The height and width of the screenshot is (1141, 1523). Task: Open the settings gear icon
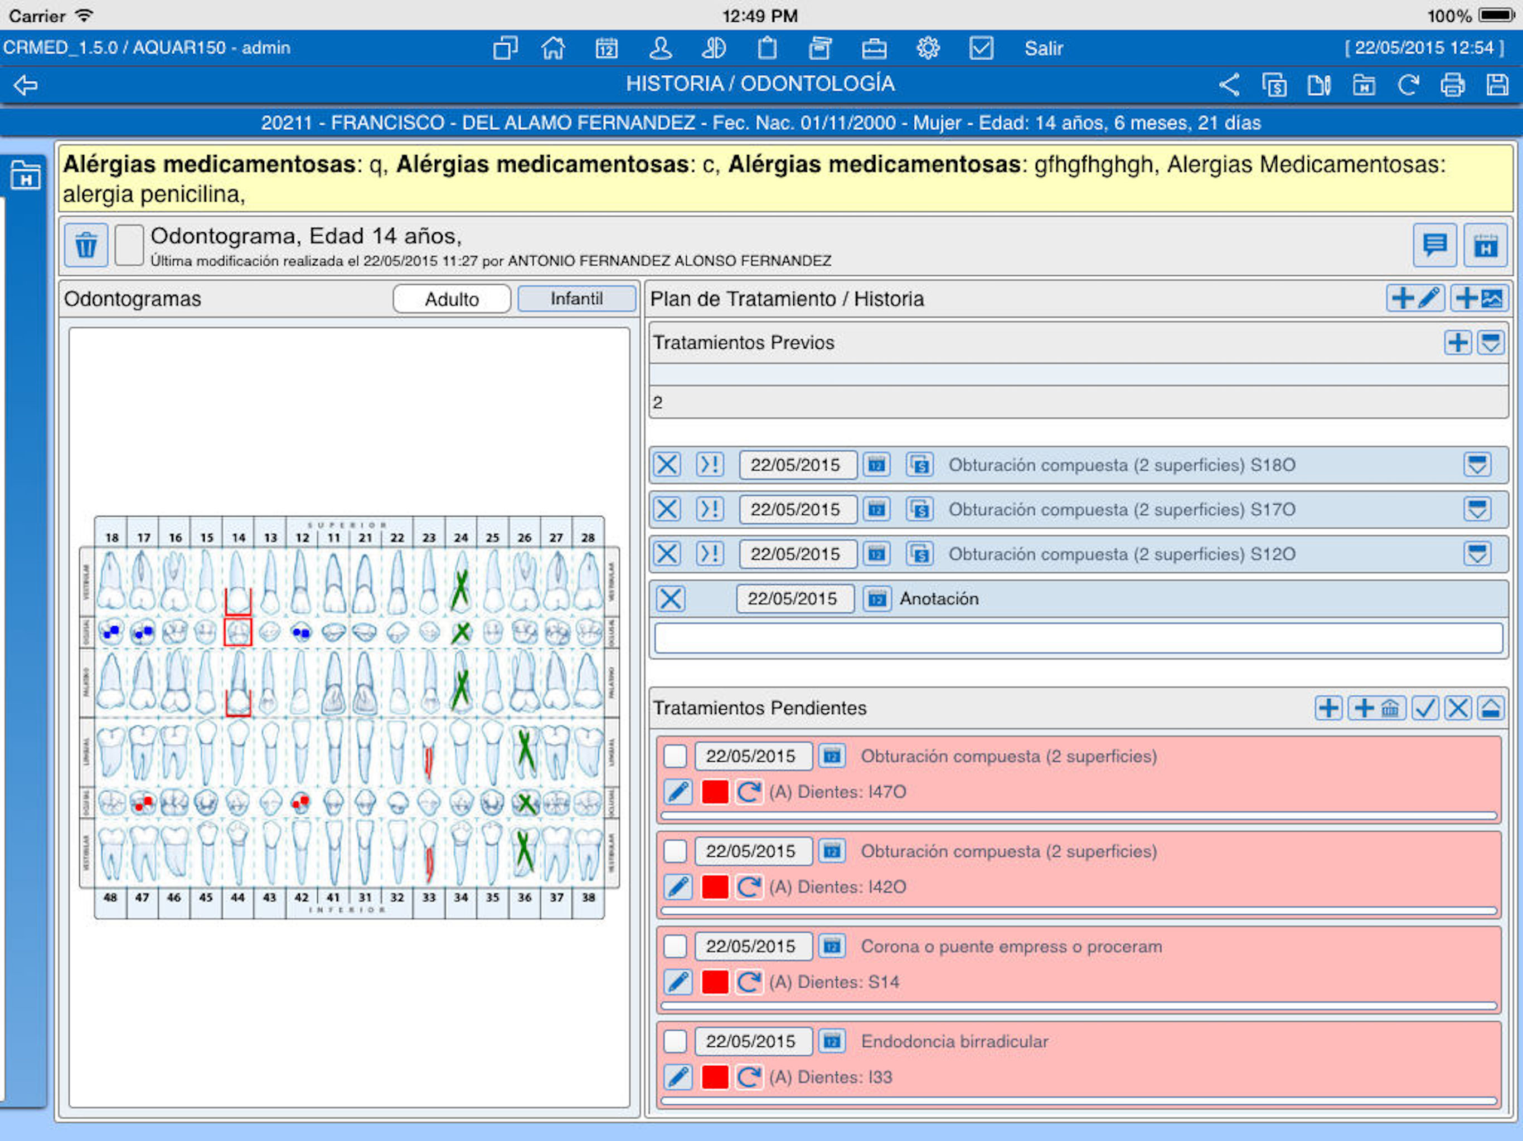(x=928, y=48)
